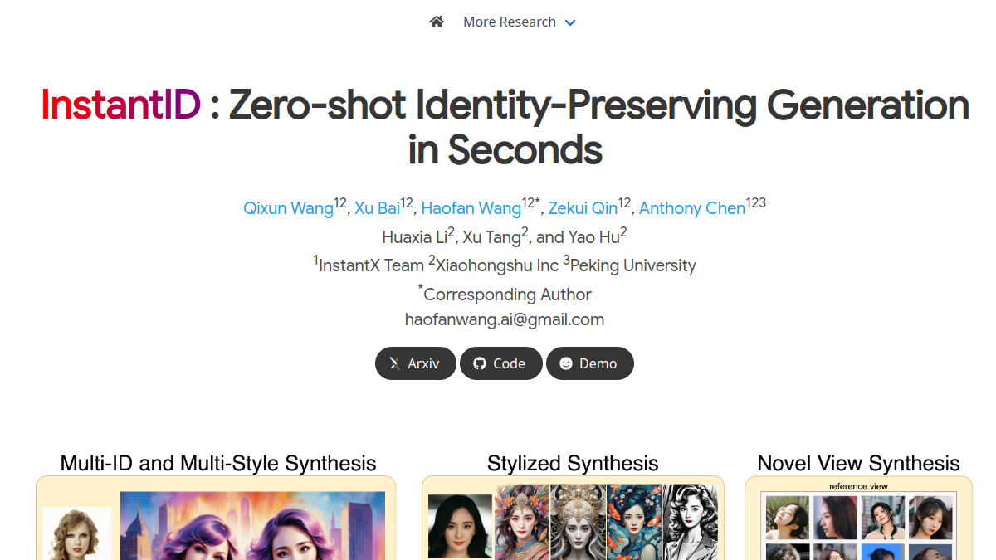View the black-and-white sketch stylized portrait
This screenshot has height=560, width=996.
pyautogui.click(x=691, y=522)
